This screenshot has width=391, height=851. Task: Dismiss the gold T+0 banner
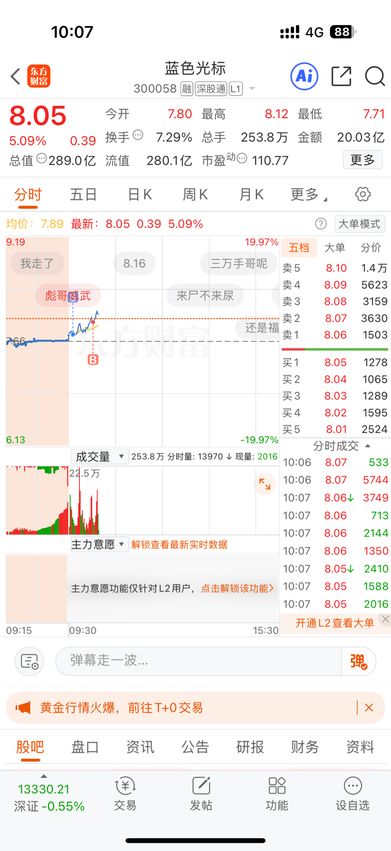(x=369, y=707)
